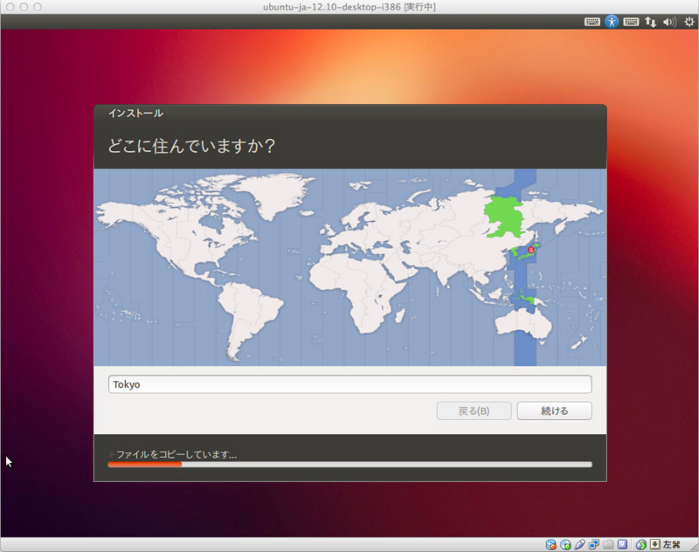Screen dimensions: 699x552
Task: Click keyboard indicator left of the accessibility icon
Action: click(592, 22)
